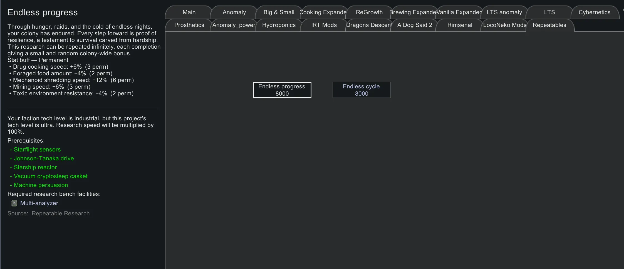
Task: Open the RT Mods tab
Action: tap(324, 25)
